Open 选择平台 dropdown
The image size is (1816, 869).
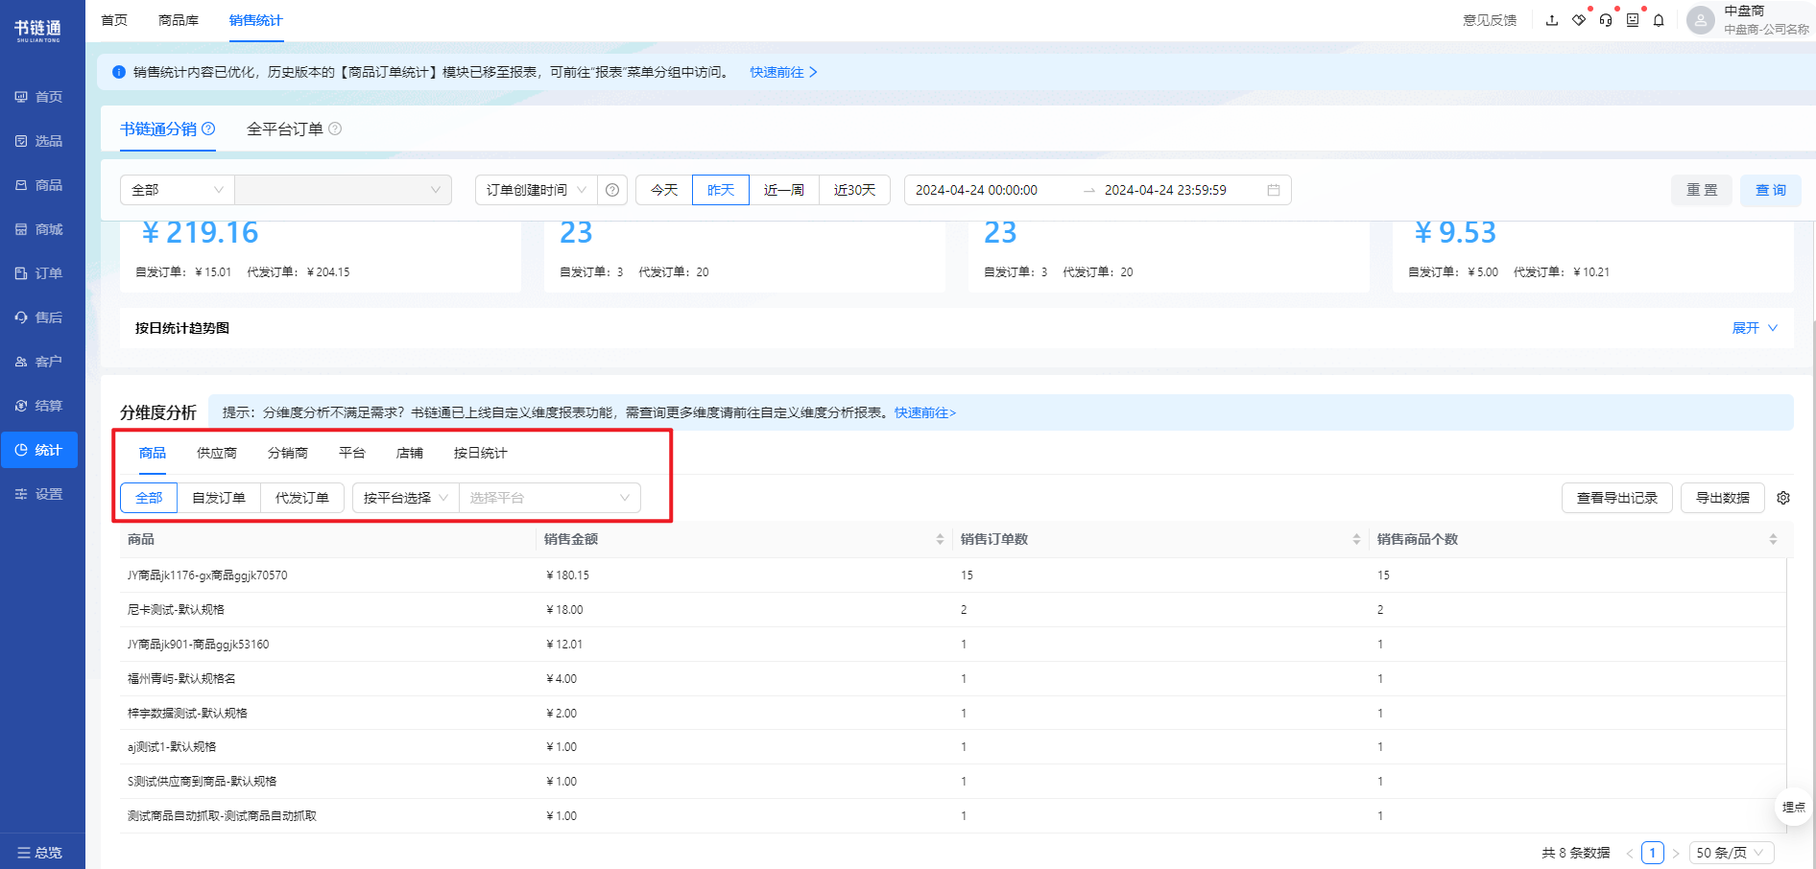(x=550, y=498)
